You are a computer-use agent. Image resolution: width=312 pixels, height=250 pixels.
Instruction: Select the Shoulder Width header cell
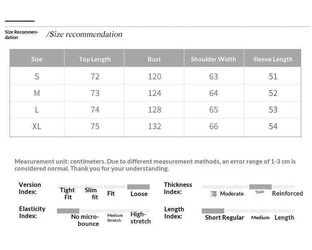coord(213,59)
